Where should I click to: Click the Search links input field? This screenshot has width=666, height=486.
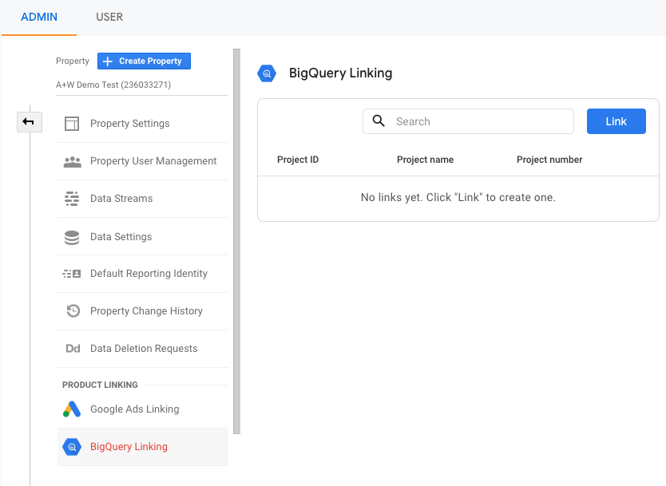[468, 121]
